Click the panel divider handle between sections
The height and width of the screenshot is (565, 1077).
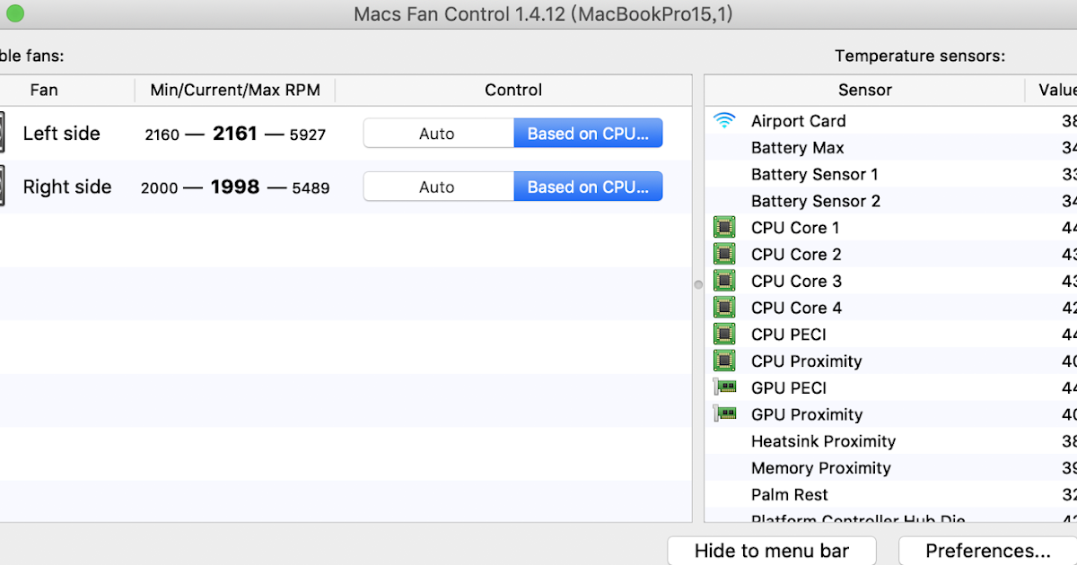point(697,284)
